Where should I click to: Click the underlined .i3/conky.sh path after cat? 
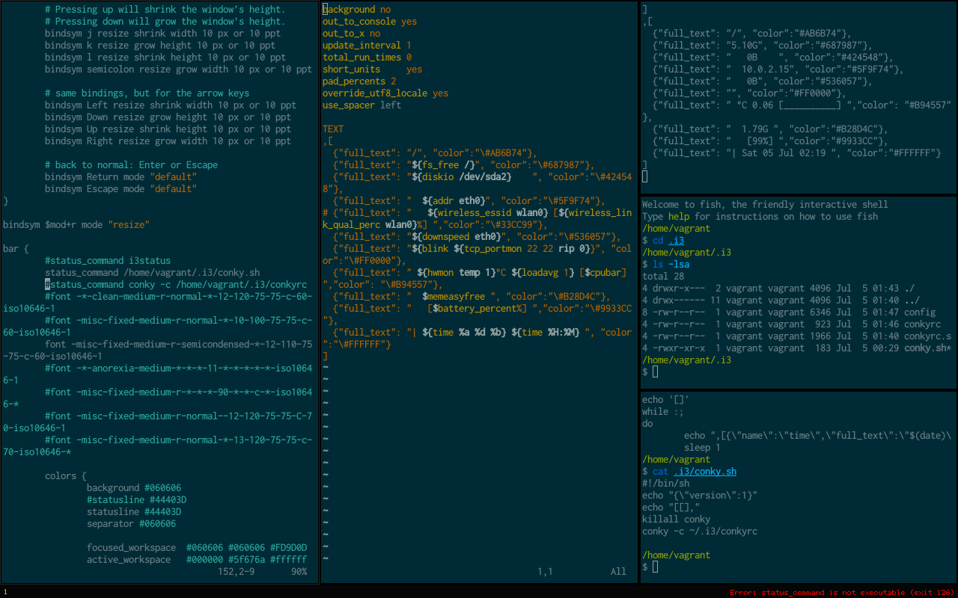[x=705, y=472]
